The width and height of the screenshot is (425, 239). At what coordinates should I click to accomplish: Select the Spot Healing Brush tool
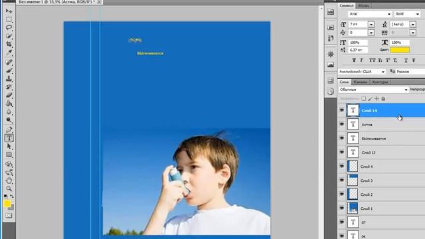pos(9,62)
